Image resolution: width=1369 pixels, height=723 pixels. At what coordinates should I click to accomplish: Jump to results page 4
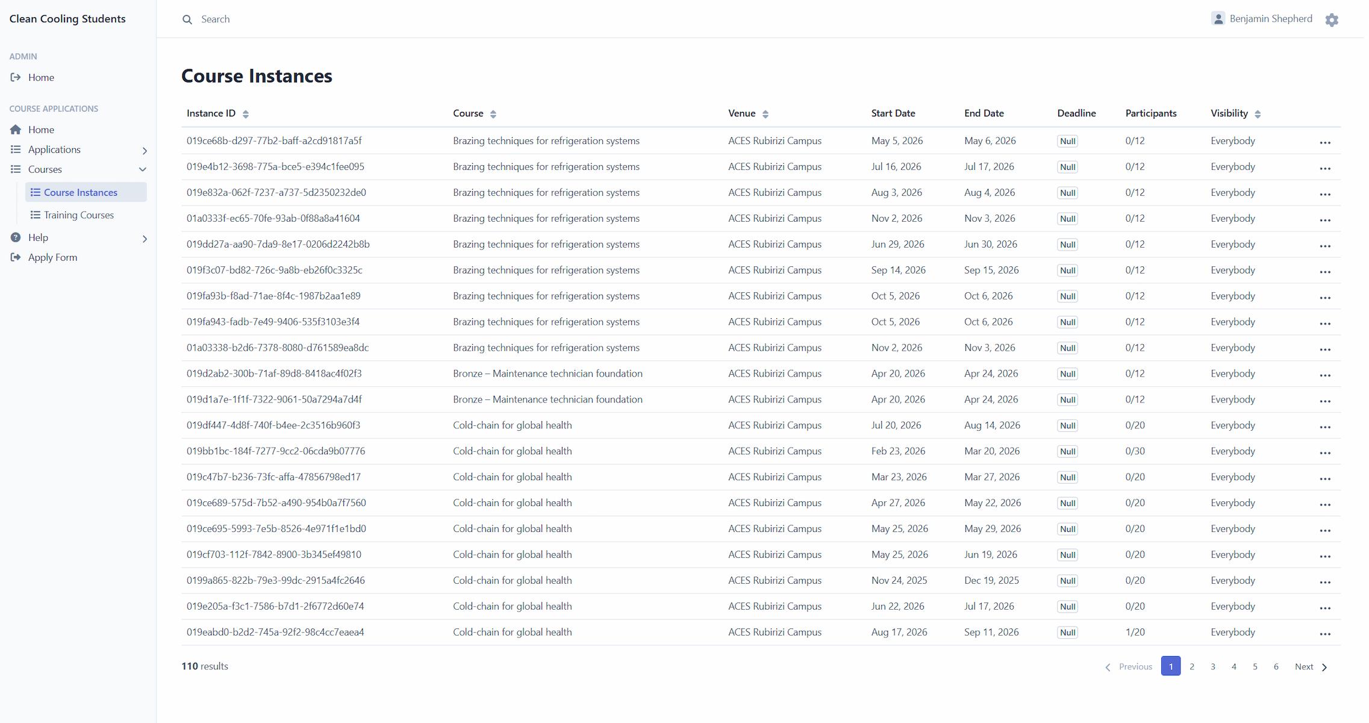pos(1233,666)
